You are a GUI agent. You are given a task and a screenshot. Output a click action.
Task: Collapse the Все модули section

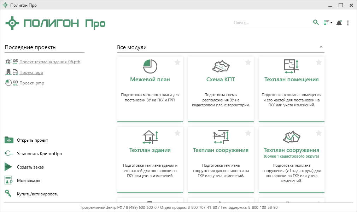pos(321,47)
